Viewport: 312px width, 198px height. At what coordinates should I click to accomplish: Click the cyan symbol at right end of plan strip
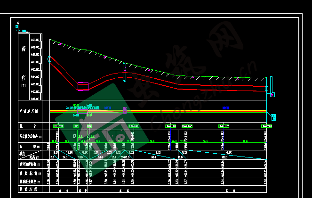click(x=273, y=116)
